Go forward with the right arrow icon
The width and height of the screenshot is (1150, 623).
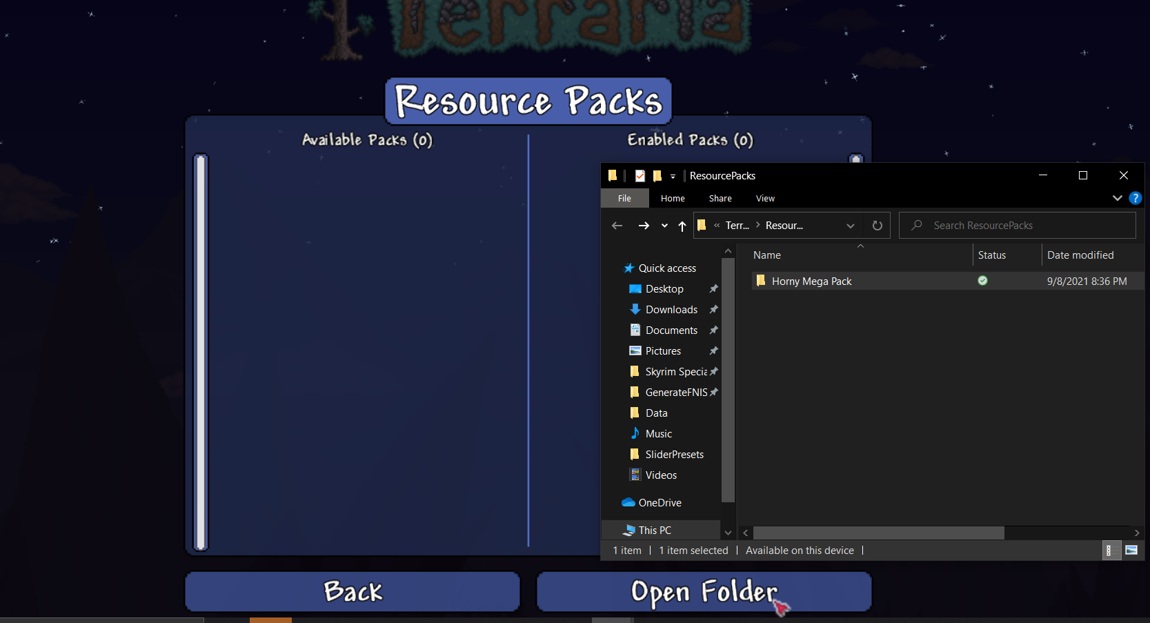(644, 226)
